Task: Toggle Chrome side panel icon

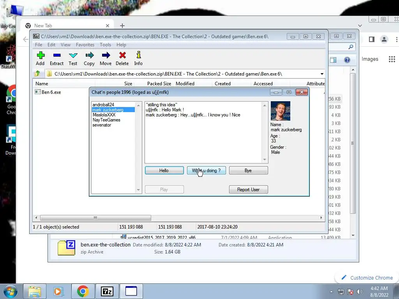Action: point(371,39)
